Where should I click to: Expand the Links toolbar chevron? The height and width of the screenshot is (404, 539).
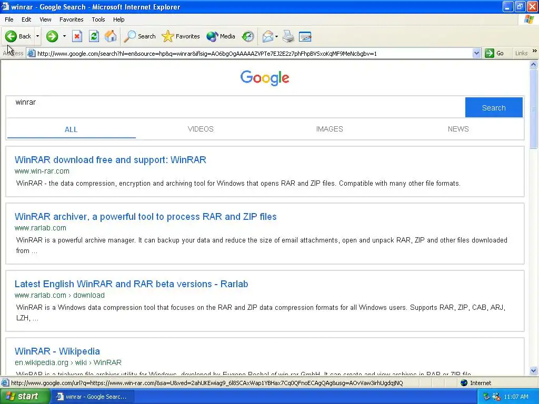[x=535, y=51]
